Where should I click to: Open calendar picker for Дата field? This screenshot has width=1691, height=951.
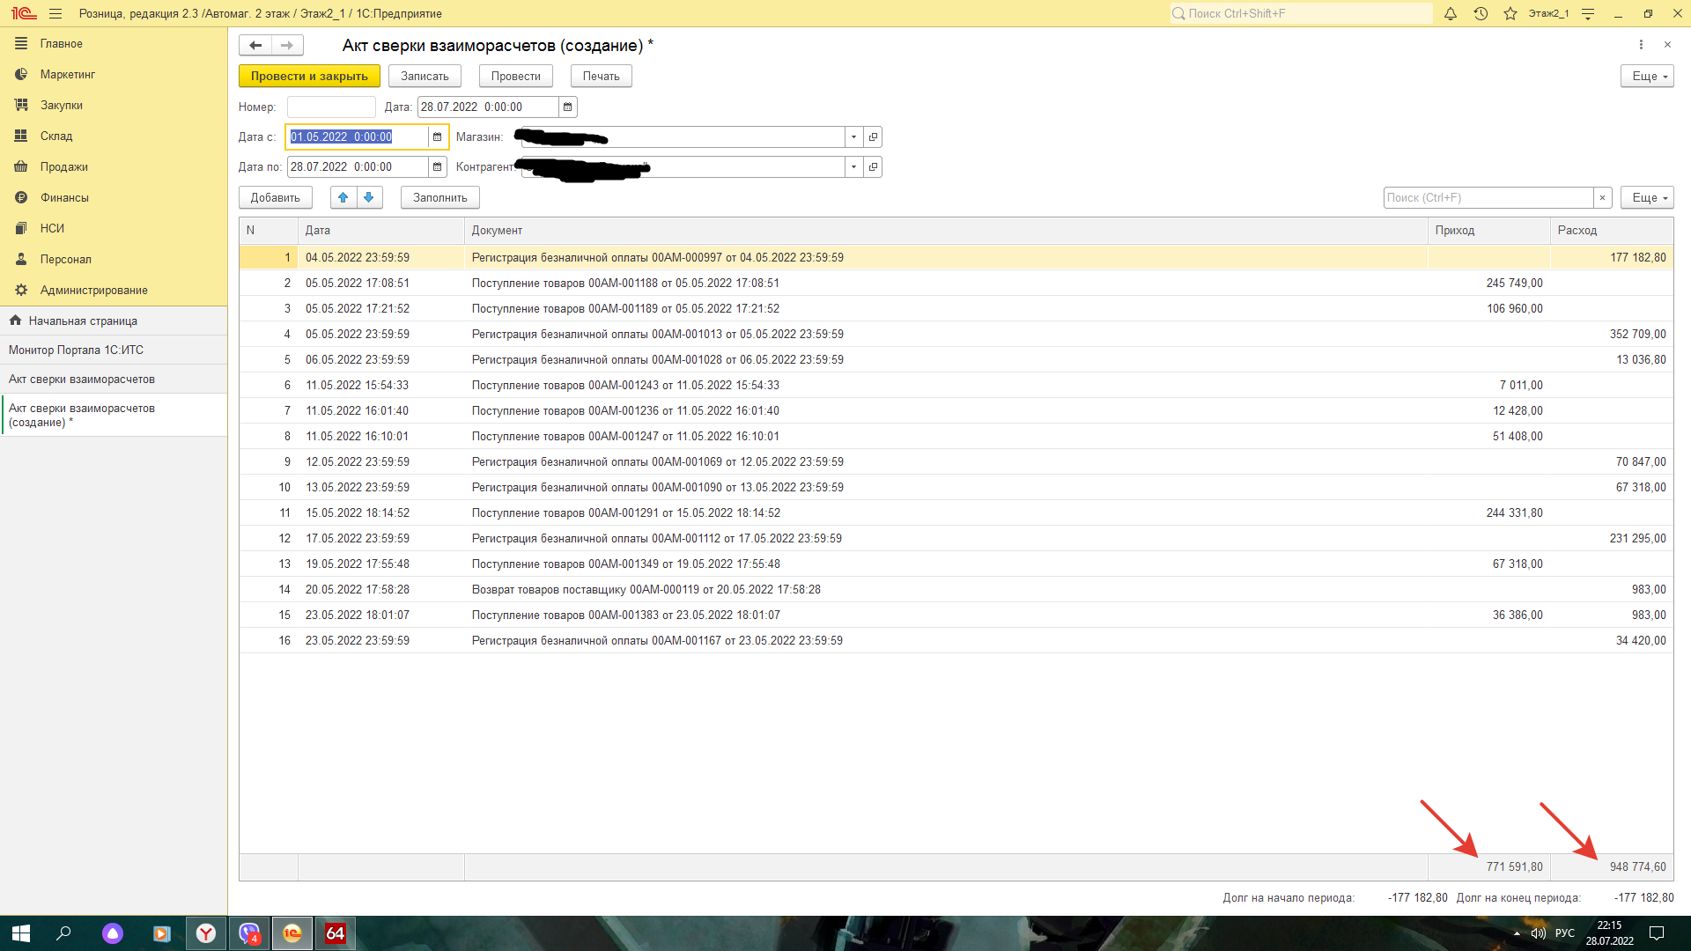pyautogui.click(x=568, y=107)
